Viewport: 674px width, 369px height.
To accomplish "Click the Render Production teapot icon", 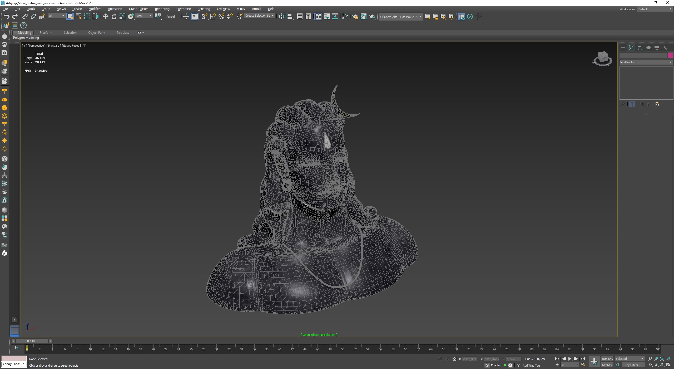I will point(372,17).
